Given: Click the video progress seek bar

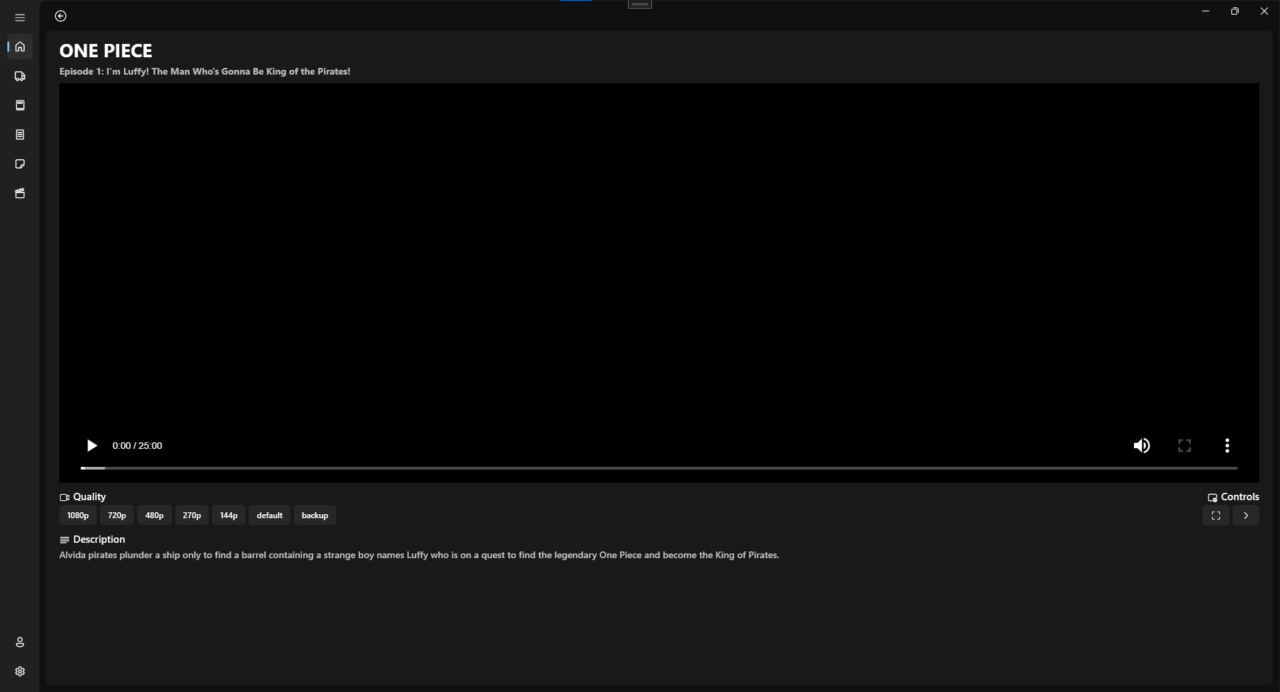Looking at the screenshot, I should 659,468.
